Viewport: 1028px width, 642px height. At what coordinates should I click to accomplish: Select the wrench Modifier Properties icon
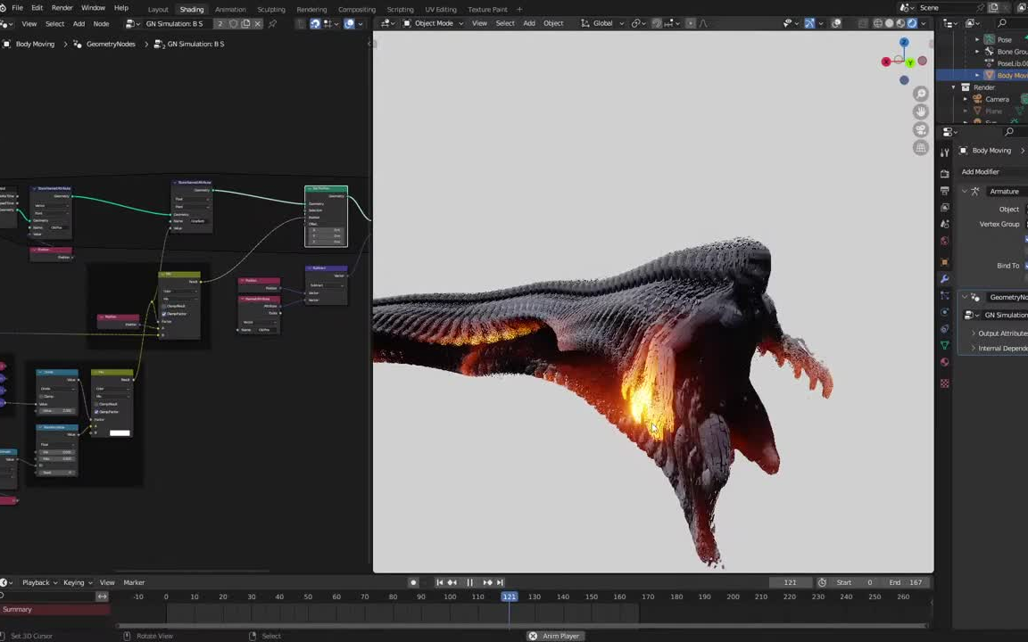pos(945,277)
